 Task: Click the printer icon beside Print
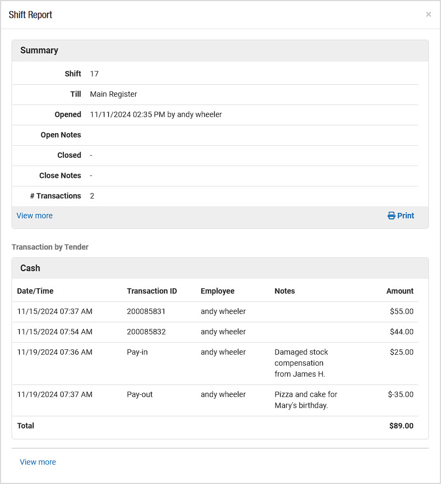coord(391,216)
